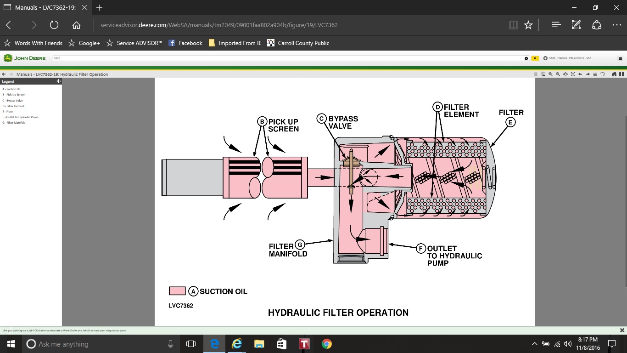This screenshot has width=627, height=353.
Task: Click the two-column layout icon
Action: tap(621, 74)
